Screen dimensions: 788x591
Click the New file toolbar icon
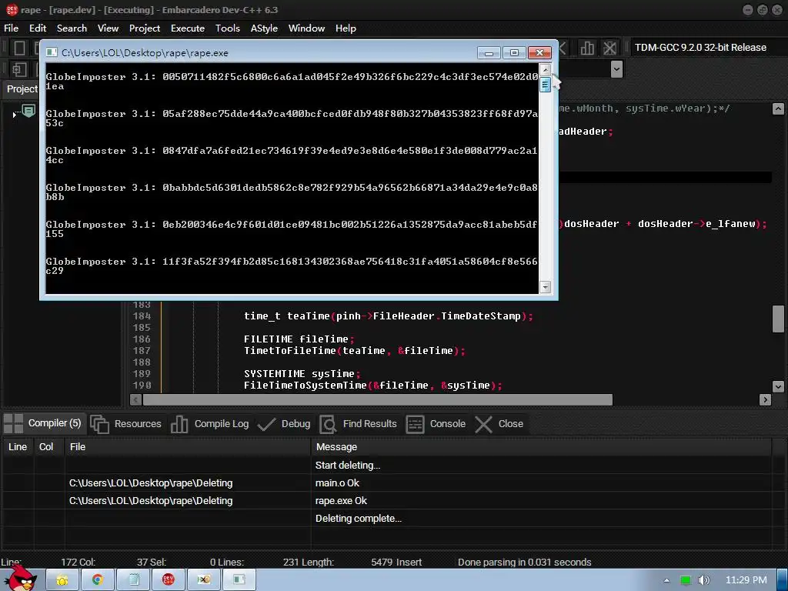coord(19,48)
